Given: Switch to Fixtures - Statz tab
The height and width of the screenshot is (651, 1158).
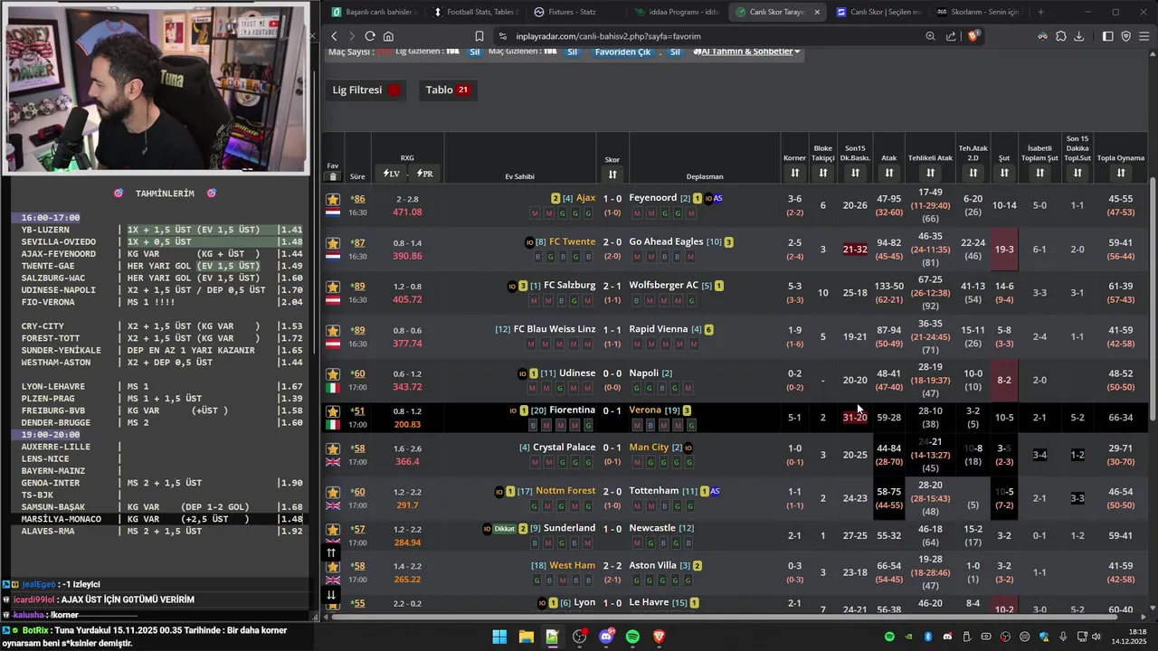Looking at the screenshot, I should coord(574,12).
